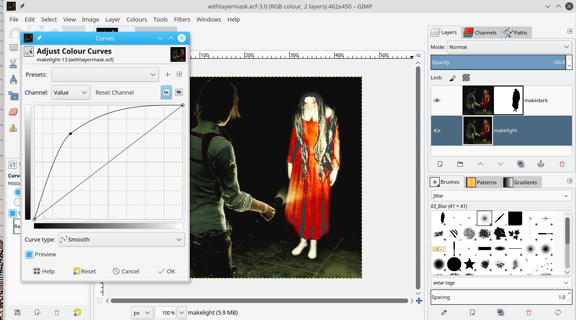Click the curve control point on the graph
This screenshot has height=320, width=576.
click(x=70, y=134)
